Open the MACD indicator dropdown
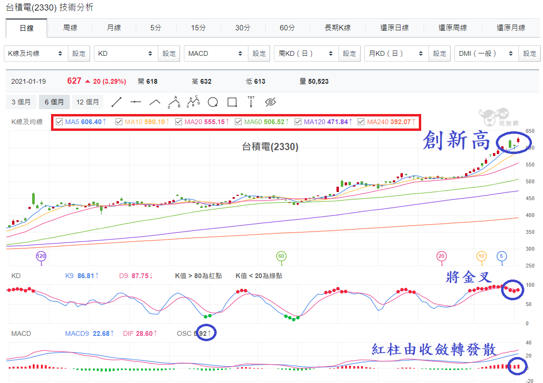This screenshot has width=543, height=383. (x=216, y=53)
